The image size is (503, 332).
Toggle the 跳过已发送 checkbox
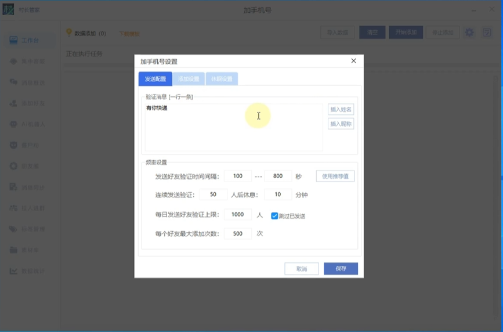point(274,216)
